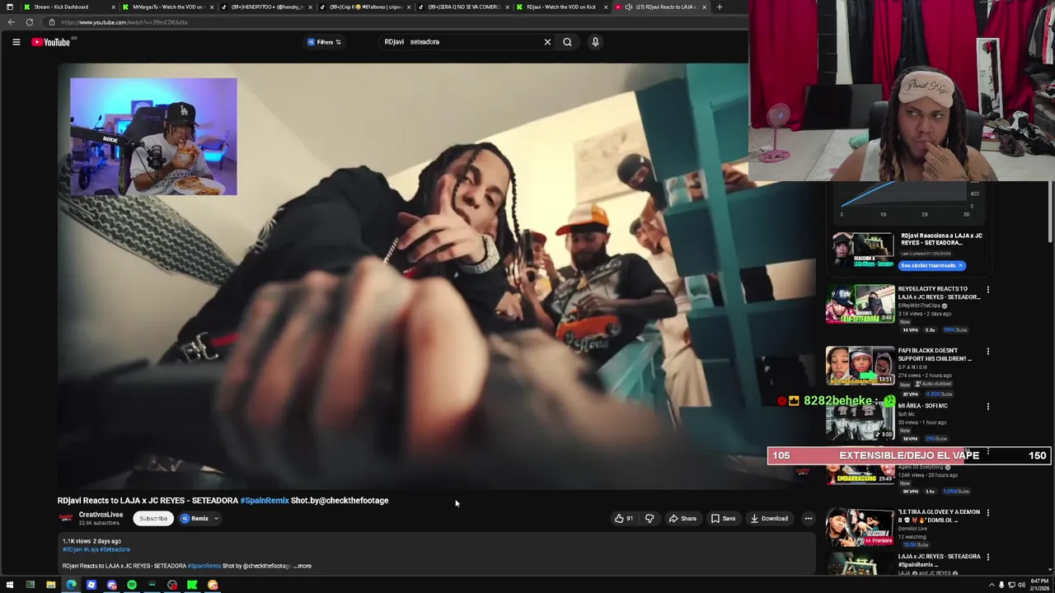The height and width of the screenshot is (593, 1055).
Task: Open the YouTube hamburger guide menu
Action: tap(16, 42)
